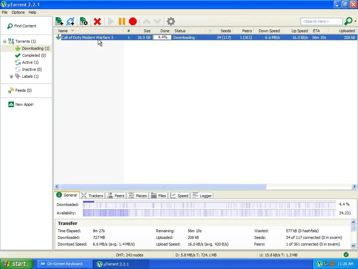The width and height of the screenshot is (358, 269).
Task: Click the horizontal scrollbar left arrow
Action: tap(57, 187)
